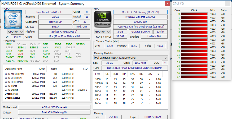Click the SR1XK SSPEC field
The width and height of the screenshot is (232, 119).
[55, 27]
